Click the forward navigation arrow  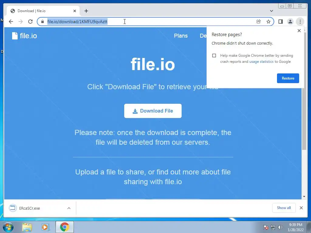click(20, 22)
